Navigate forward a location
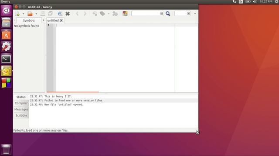The width and height of the screenshot is (279, 156). [x=85, y=13]
